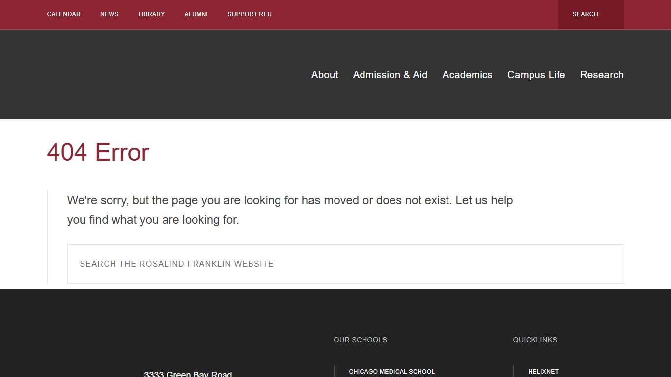Go to the News page
This screenshot has height=377, width=671.
[x=109, y=14]
